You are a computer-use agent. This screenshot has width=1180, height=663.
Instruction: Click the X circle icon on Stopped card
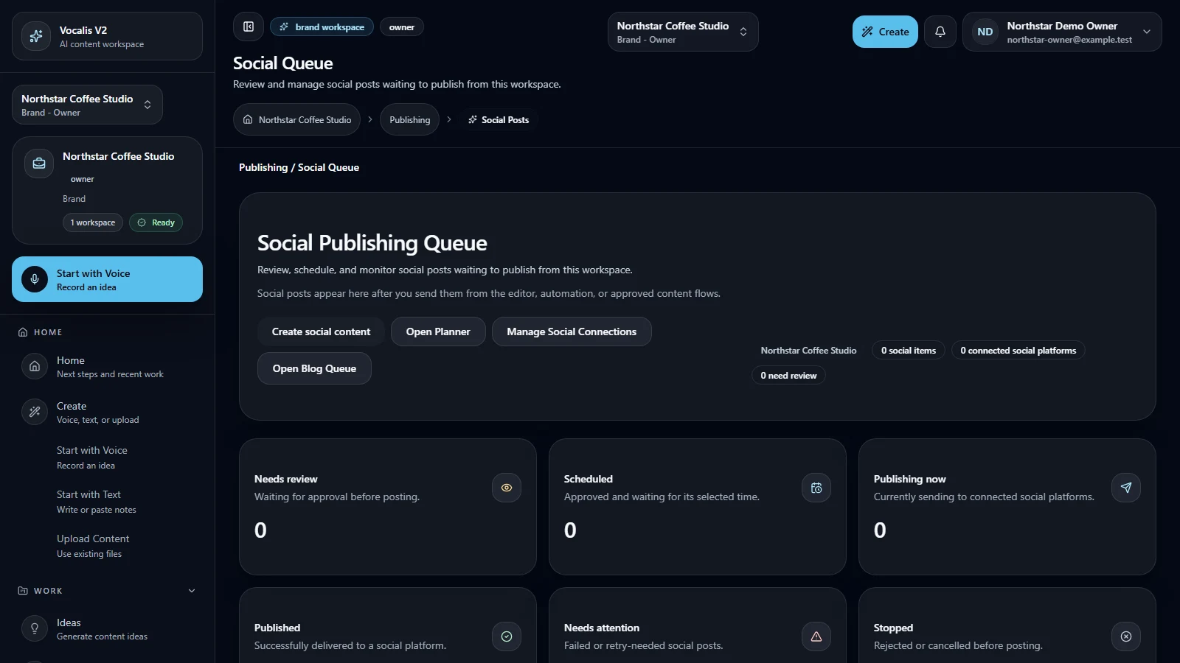(x=1126, y=636)
